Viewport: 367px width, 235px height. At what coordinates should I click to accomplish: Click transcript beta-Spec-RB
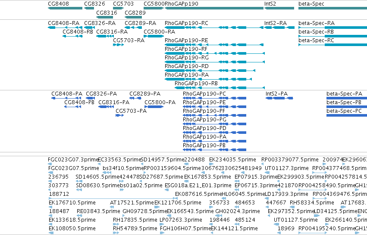pyautogui.click(x=316, y=32)
